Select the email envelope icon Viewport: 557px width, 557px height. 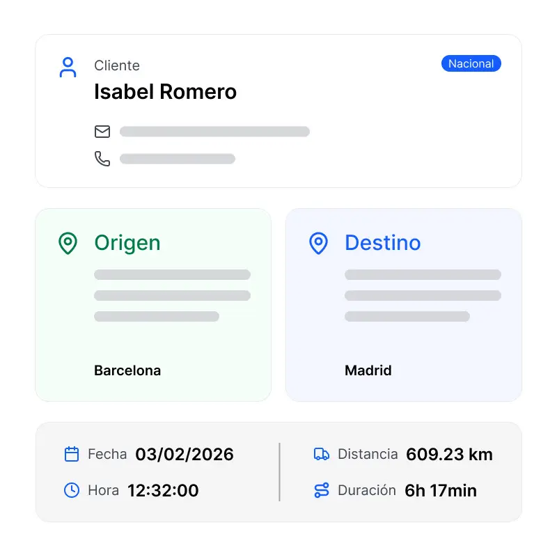pyautogui.click(x=102, y=132)
